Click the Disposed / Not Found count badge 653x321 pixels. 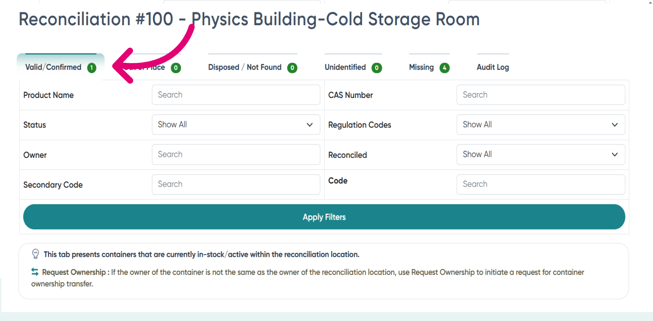coord(292,68)
